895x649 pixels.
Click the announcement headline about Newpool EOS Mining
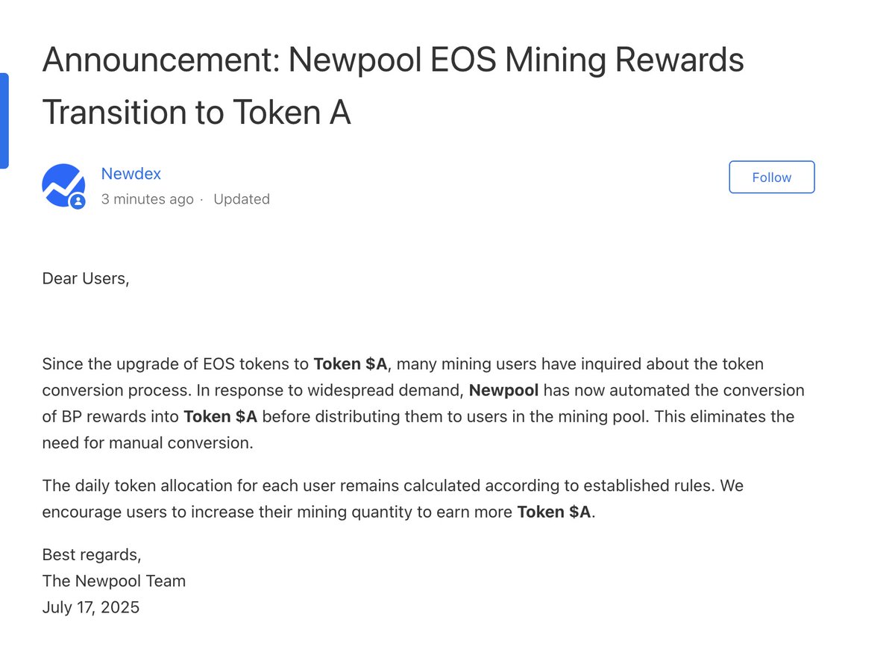point(393,85)
